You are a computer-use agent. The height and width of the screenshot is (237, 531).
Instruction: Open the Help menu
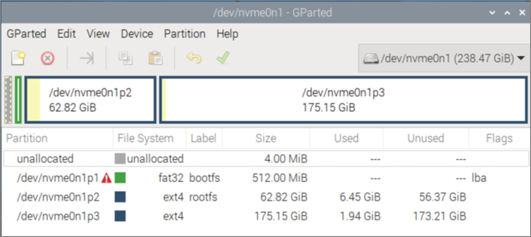click(x=227, y=34)
